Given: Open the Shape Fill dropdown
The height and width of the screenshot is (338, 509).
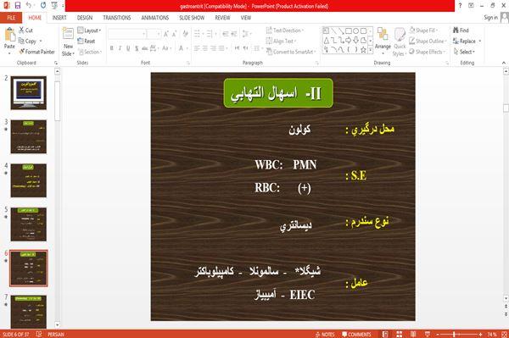Looking at the screenshot, I should click(423, 30).
